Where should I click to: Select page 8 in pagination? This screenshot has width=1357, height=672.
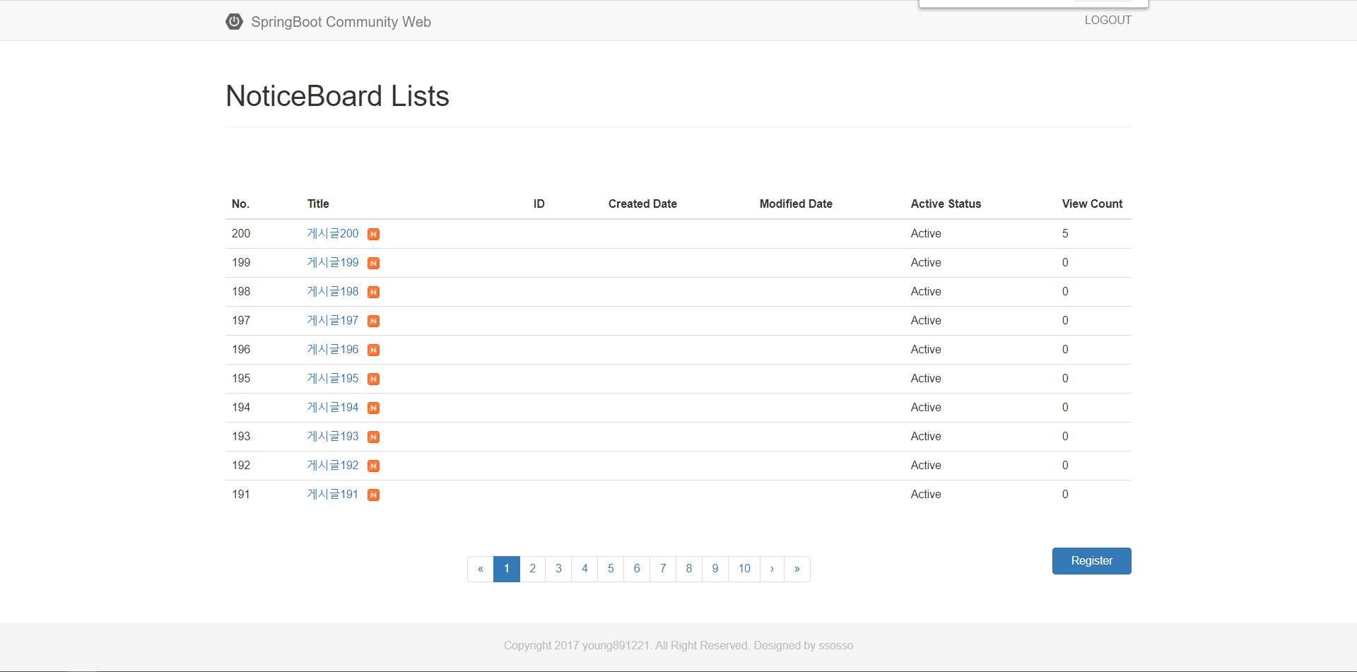[689, 569]
